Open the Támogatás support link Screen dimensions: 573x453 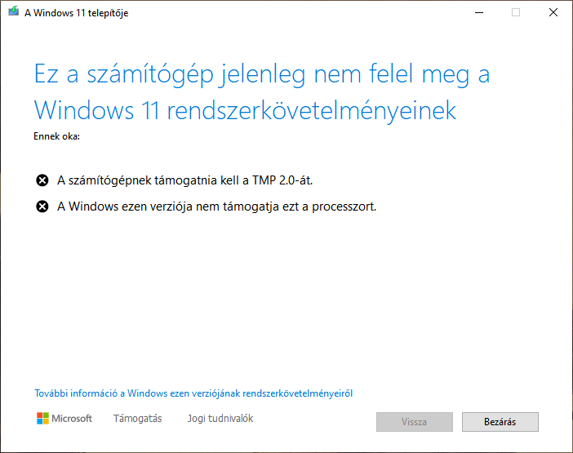(x=137, y=419)
